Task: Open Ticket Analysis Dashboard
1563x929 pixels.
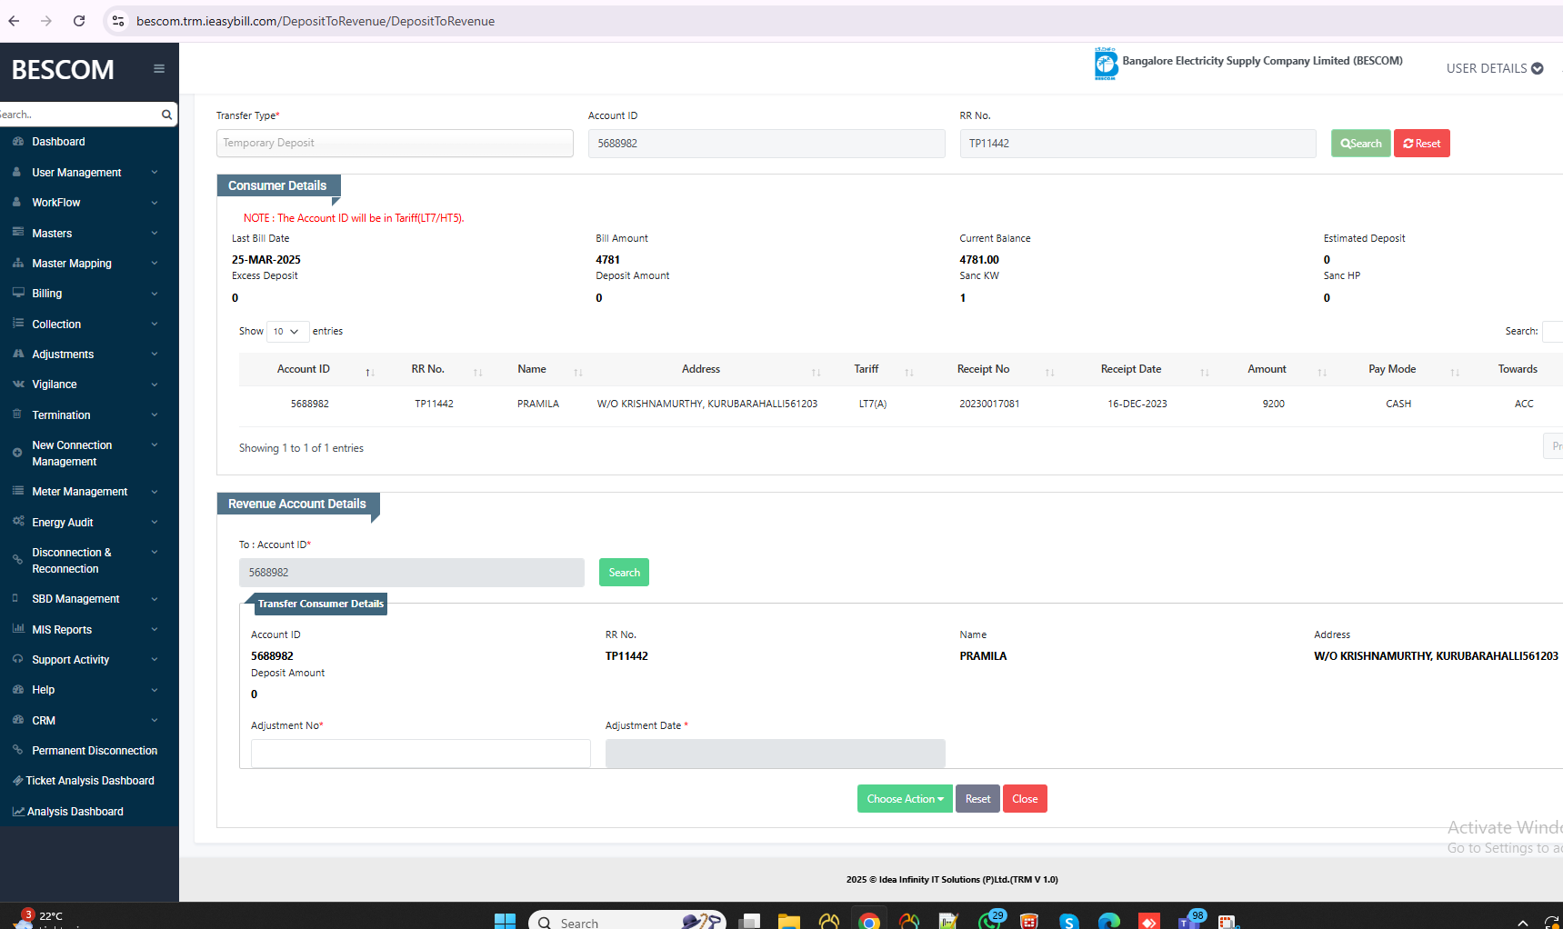Action: tap(90, 781)
